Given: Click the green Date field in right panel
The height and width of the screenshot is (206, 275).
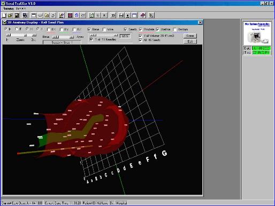Looking at the screenshot, I should click(x=261, y=48).
